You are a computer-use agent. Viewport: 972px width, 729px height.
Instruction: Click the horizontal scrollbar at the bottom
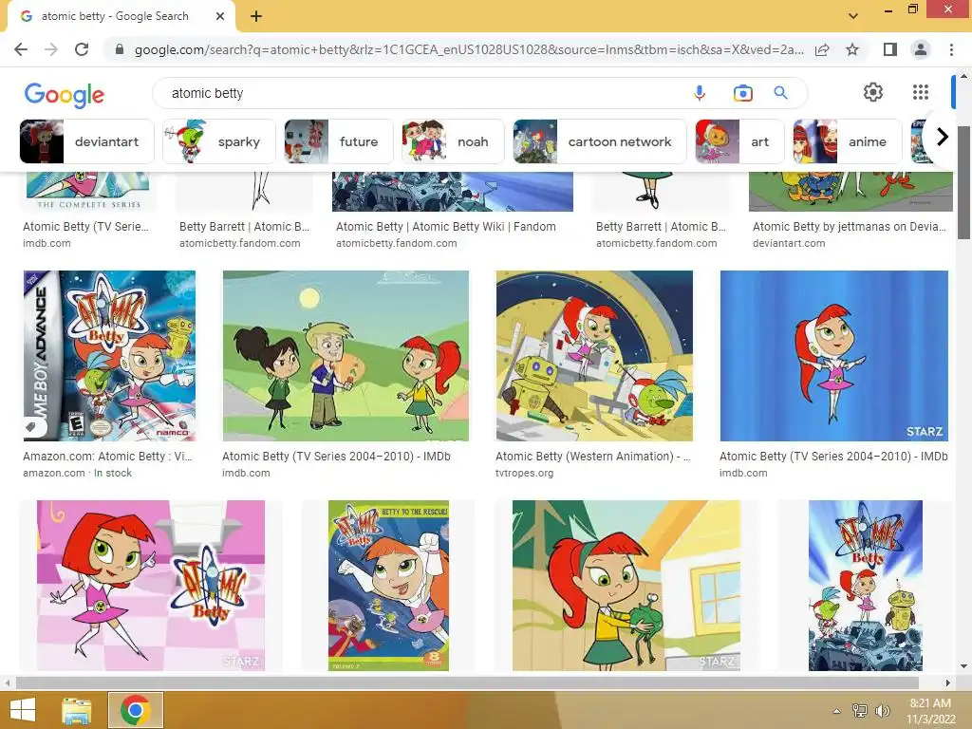(467, 682)
